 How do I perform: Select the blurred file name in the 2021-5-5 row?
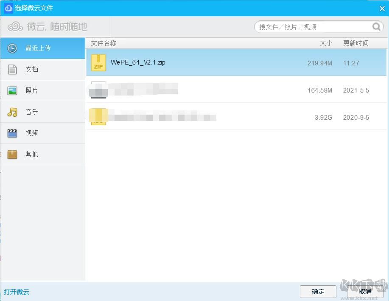pos(143,89)
